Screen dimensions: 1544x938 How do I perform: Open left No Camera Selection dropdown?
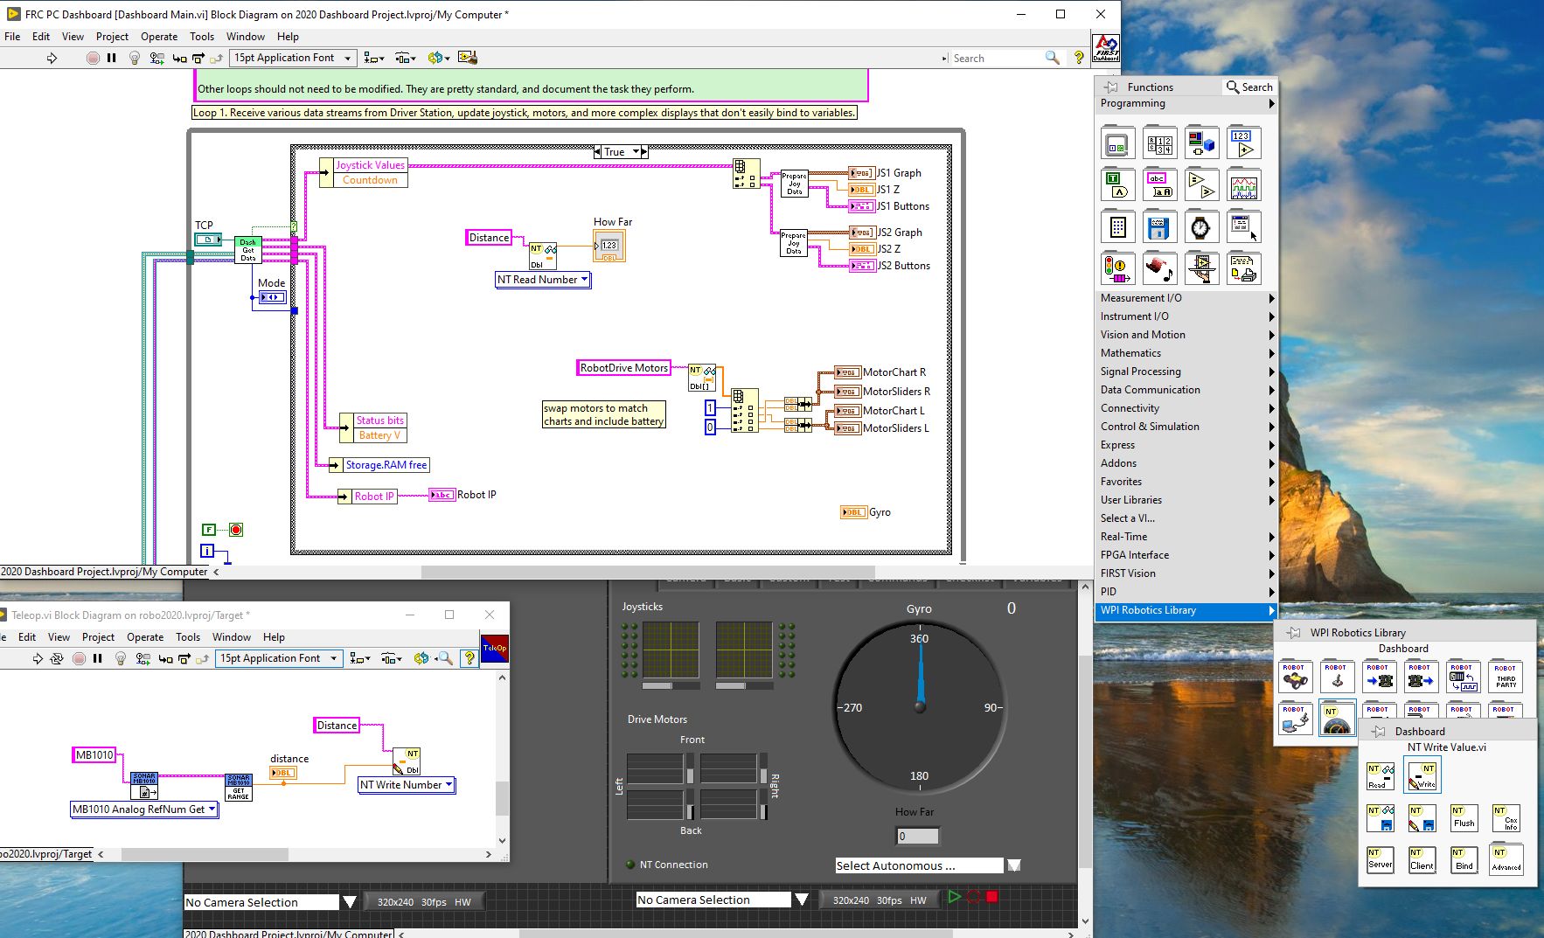[349, 902]
